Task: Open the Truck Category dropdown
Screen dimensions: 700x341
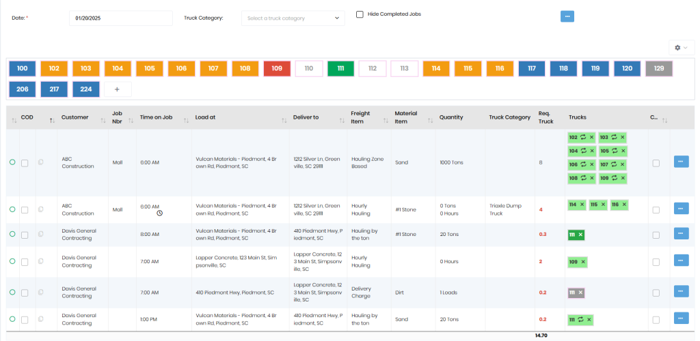Action: tap(293, 18)
